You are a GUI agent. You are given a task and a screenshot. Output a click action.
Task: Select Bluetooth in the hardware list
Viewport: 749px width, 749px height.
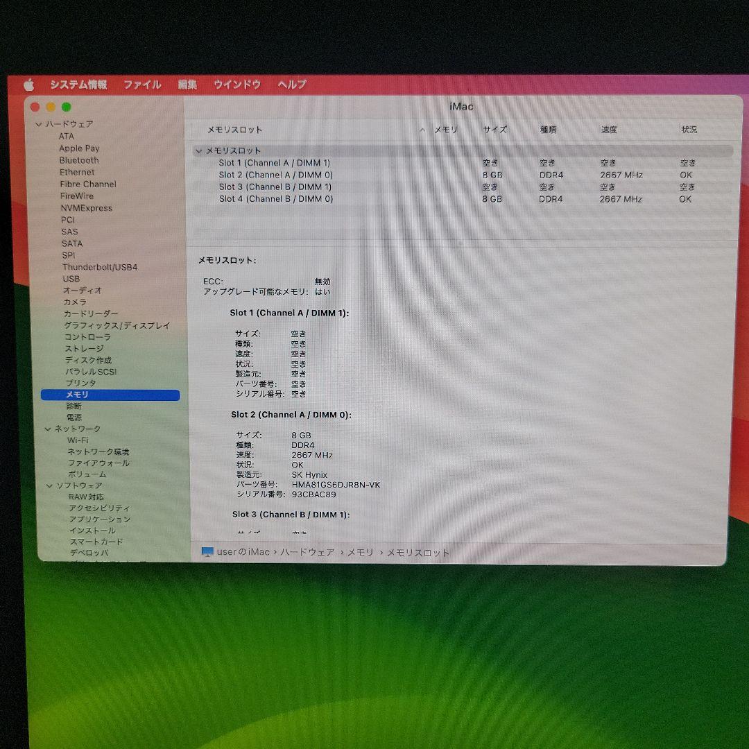pyautogui.click(x=79, y=160)
